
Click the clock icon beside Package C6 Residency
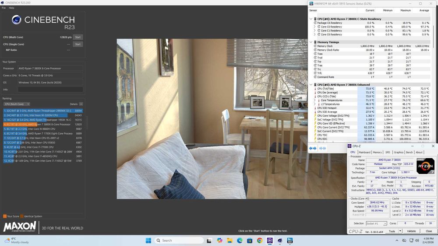pyautogui.click(x=315, y=23)
